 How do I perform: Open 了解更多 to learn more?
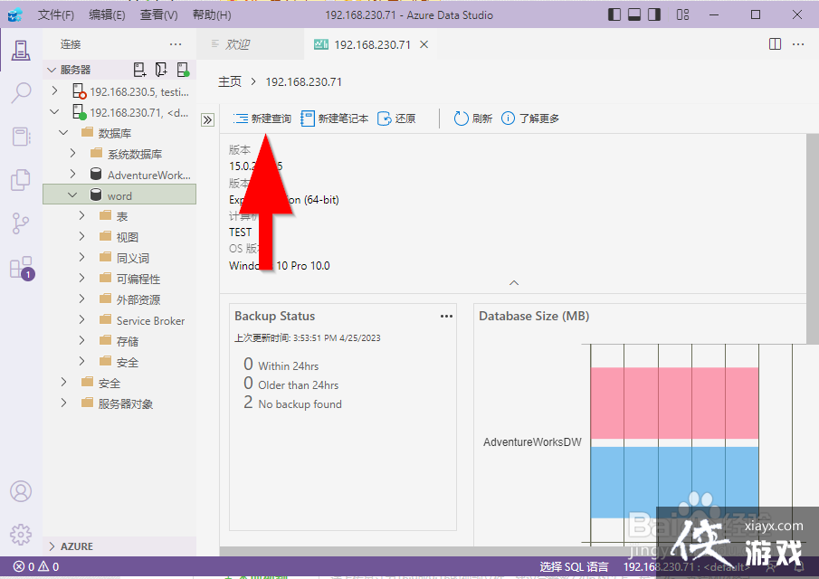538,118
